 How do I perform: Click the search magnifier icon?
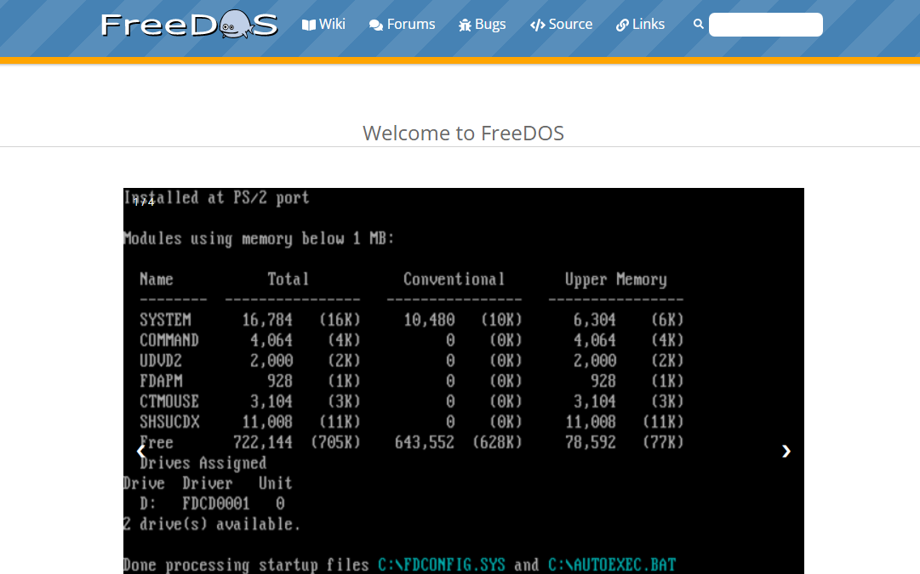click(698, 24)
